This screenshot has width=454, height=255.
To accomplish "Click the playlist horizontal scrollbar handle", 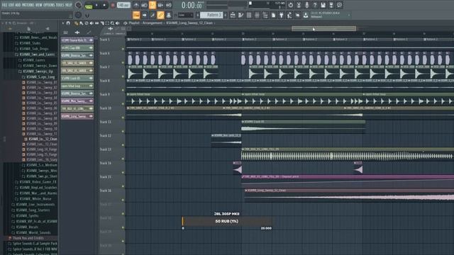I will [323, 28].
